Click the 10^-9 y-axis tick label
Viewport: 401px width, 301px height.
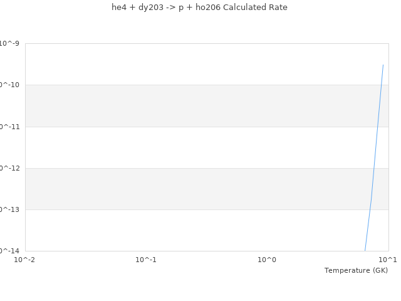[x=10, y=43]
